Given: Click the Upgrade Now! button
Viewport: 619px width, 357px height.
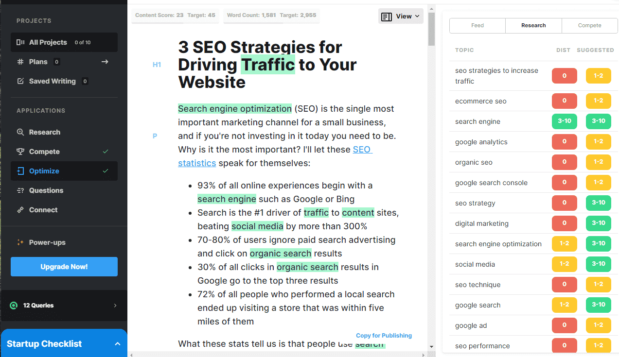Looking at the screenshot, I should click(64, 267).
